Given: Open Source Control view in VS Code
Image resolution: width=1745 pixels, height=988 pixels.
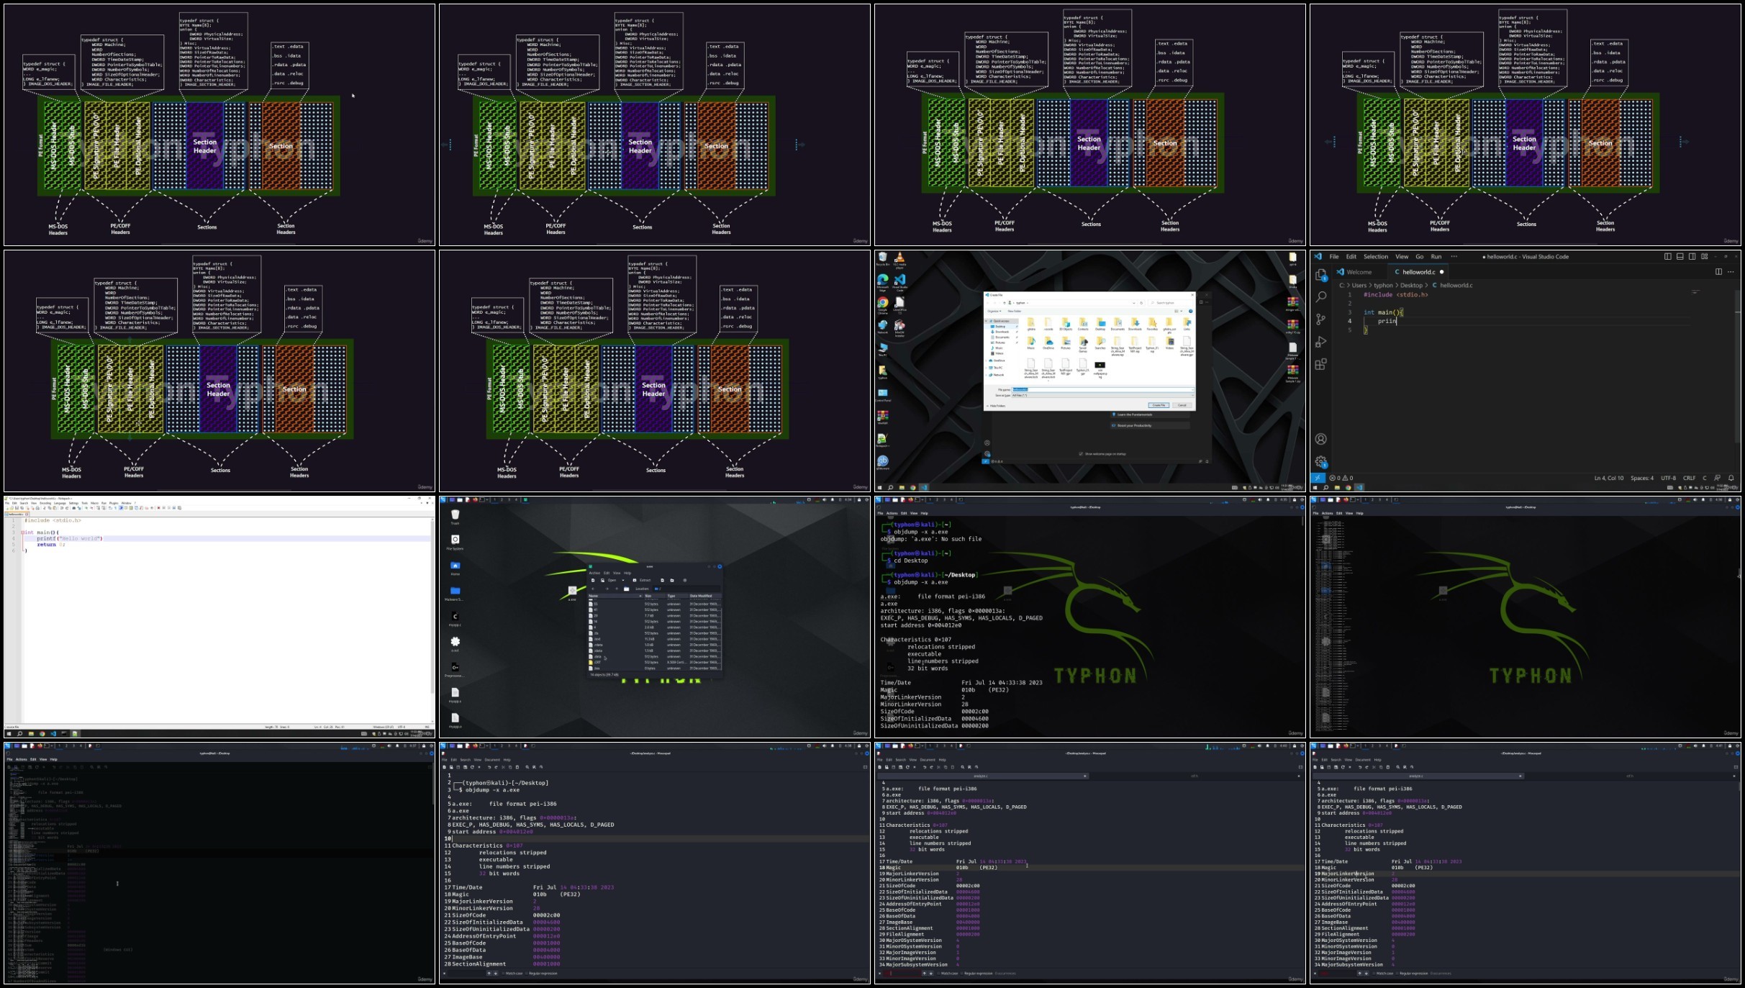Looking at the screenshot, I should [1320, 319].
